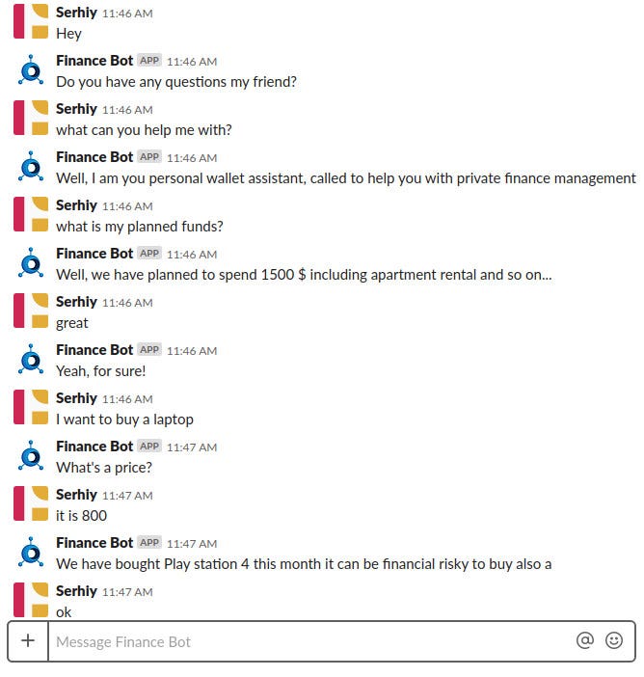Click Finance Bot avatar beside the Play station message
Image resolution: width=644 pixels, height=677 pixels.
31,552
